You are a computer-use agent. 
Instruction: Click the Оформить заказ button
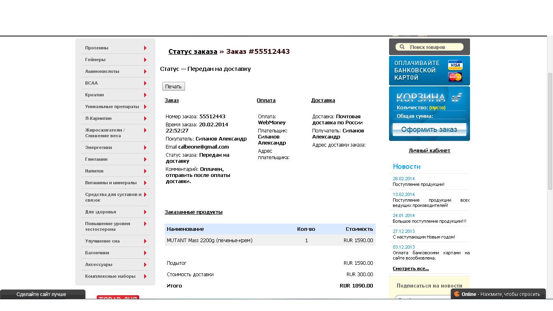tap(429, 130)
